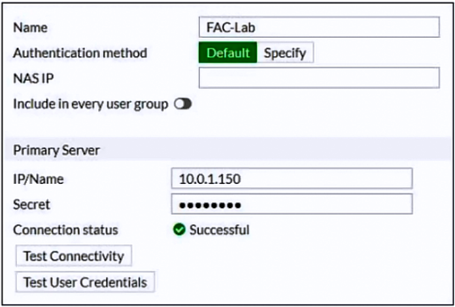This screenshot has height=307, width=455.
Task: Click the masked dots inside Secret field
Action: [x=210, y=205]
